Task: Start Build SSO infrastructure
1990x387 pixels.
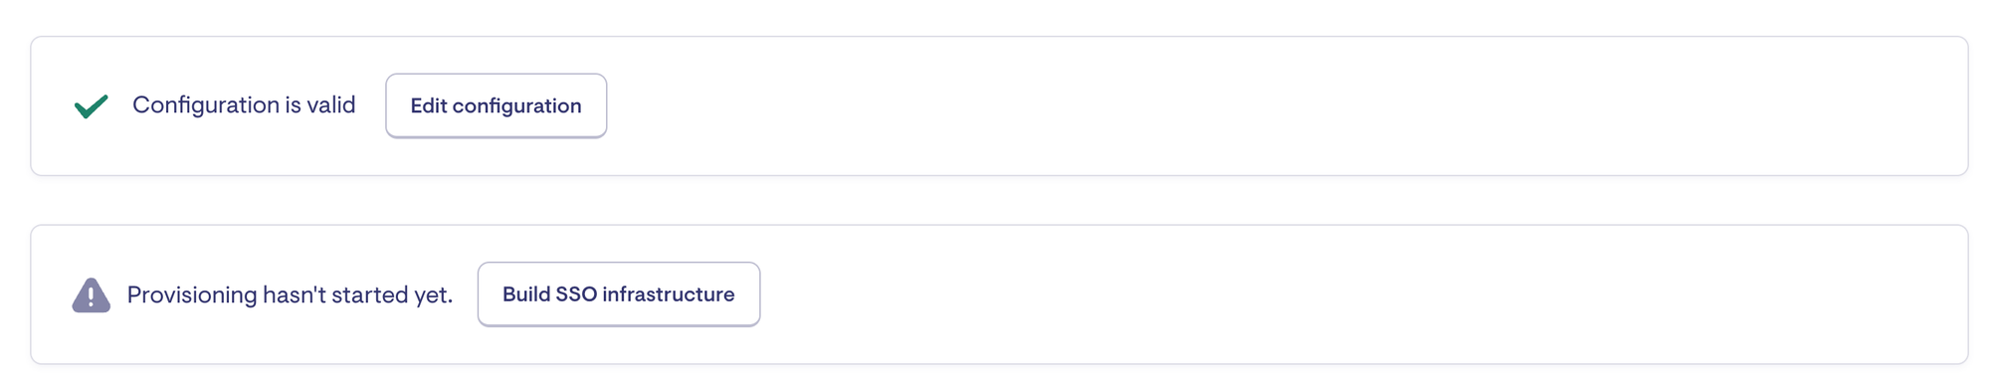Action: [618, 294]
